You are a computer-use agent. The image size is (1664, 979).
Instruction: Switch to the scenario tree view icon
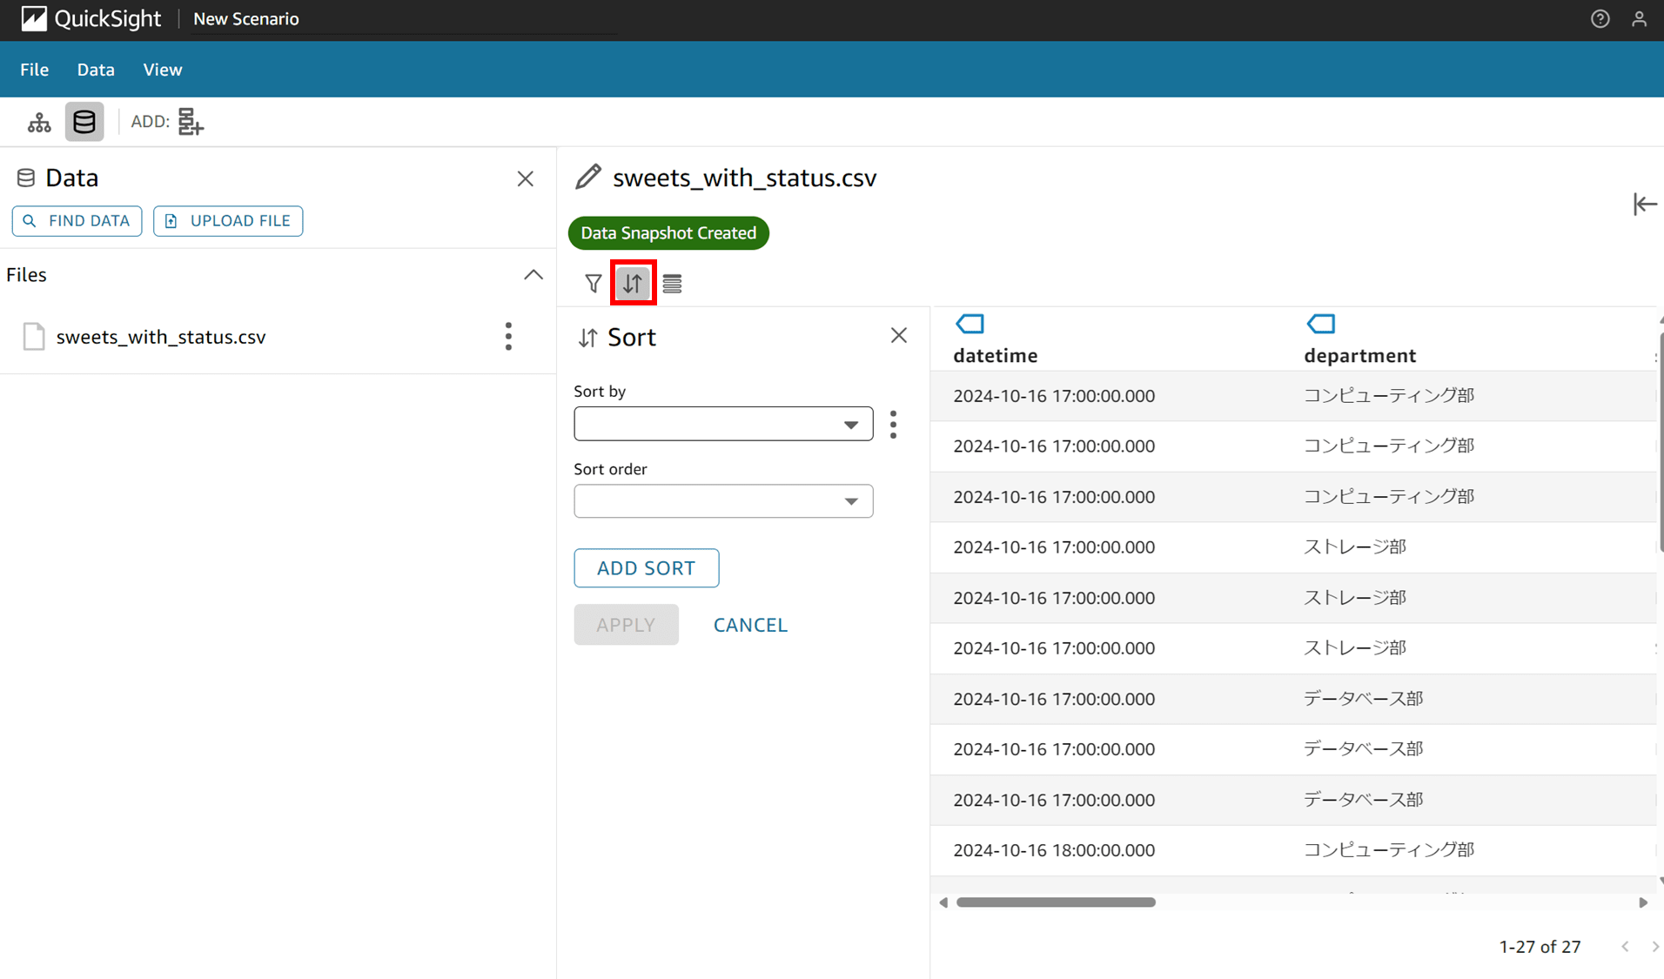(39, 122)
